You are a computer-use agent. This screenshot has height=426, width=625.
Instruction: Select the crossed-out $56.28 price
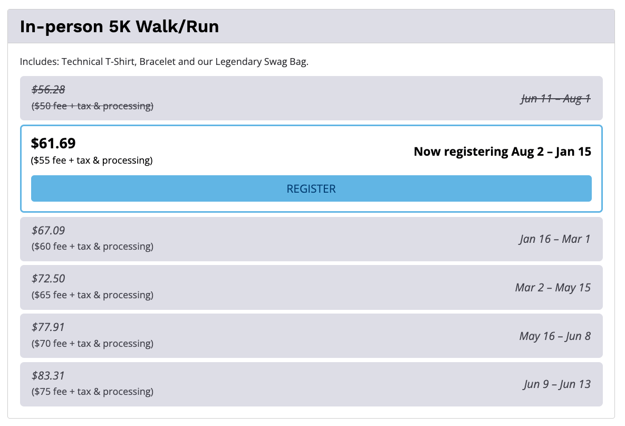[x=49, y=90]
